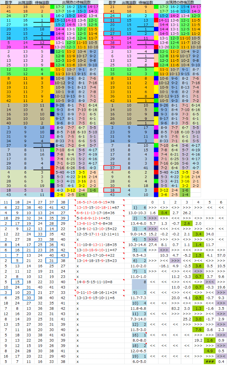Select the right table's 出現時の待機回数 header
Screen dimensions: 227x369
pos(180,2)
